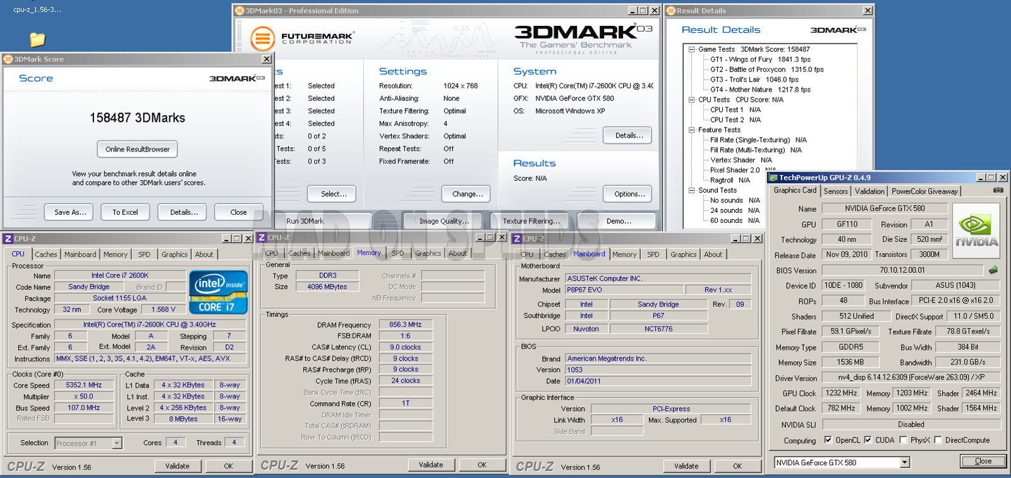The width and height of the screenshot is (1011, 478).
Task: Open About tab in left CPU-Z window
Action: tap(204, 254)
